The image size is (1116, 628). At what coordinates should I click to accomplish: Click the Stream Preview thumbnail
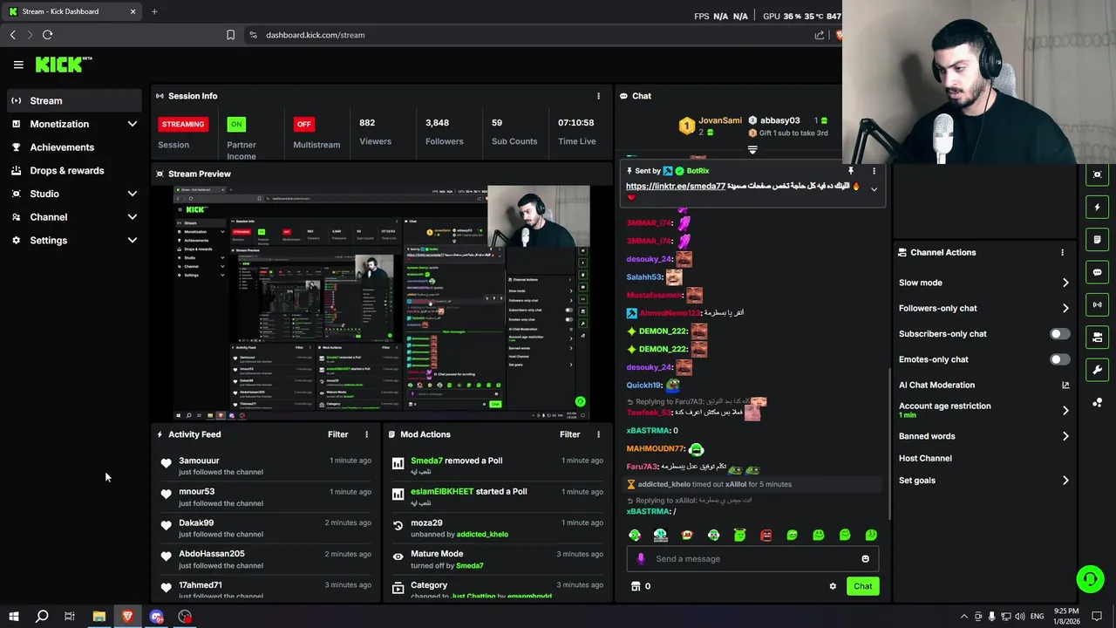(x=382, y=302)
